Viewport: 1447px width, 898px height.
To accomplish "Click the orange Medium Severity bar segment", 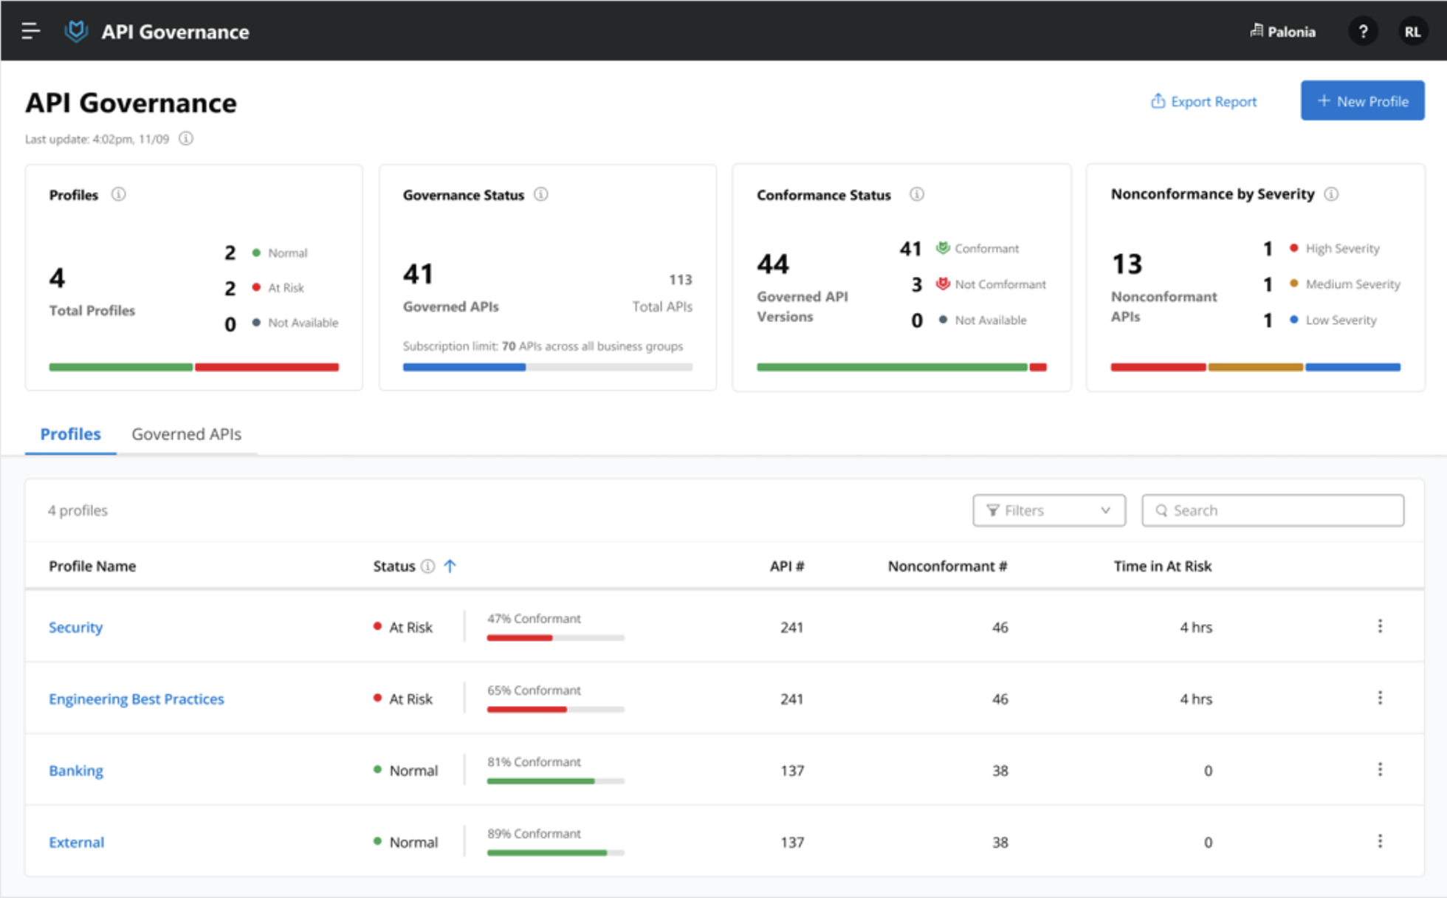I will click(1255, 367).
